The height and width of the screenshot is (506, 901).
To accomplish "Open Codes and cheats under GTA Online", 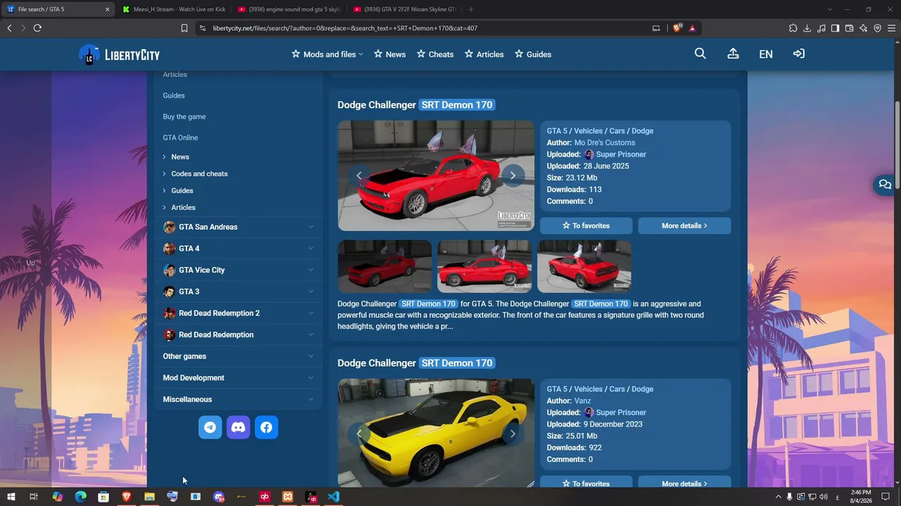I will [199, 174].
